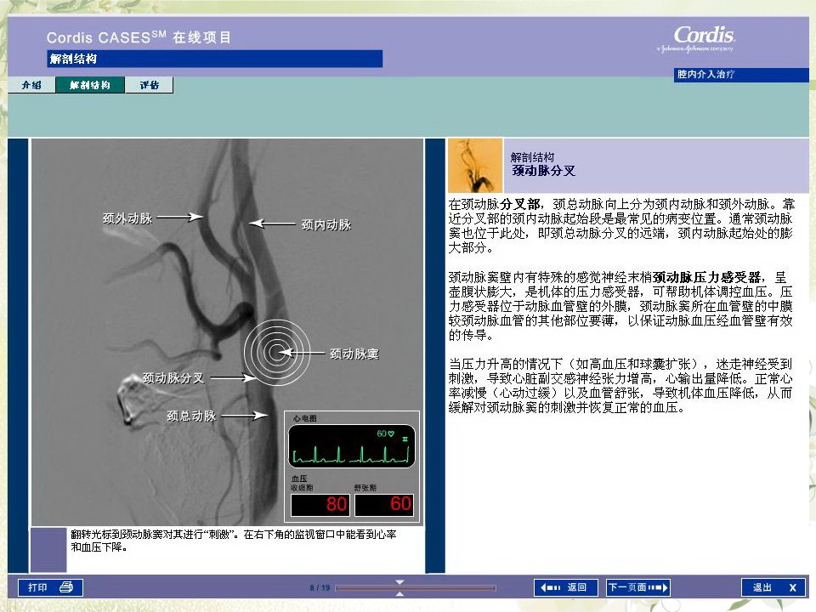This screenshot has height=612, width=816.
Task: Go to next page with 下一页面
Action: tap(638, 587)
